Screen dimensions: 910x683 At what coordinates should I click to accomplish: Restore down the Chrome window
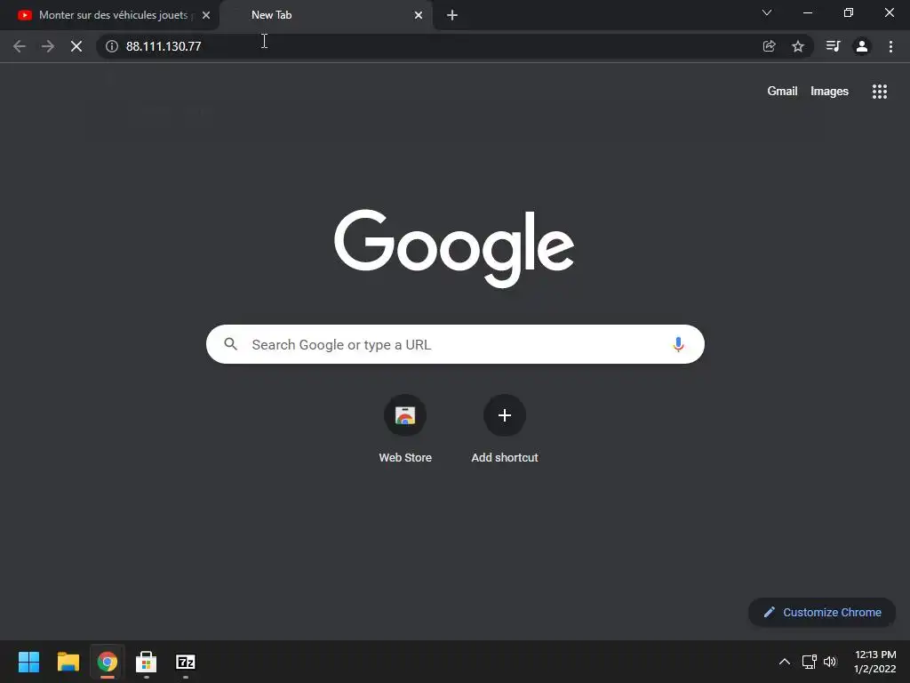pos(849,12)
